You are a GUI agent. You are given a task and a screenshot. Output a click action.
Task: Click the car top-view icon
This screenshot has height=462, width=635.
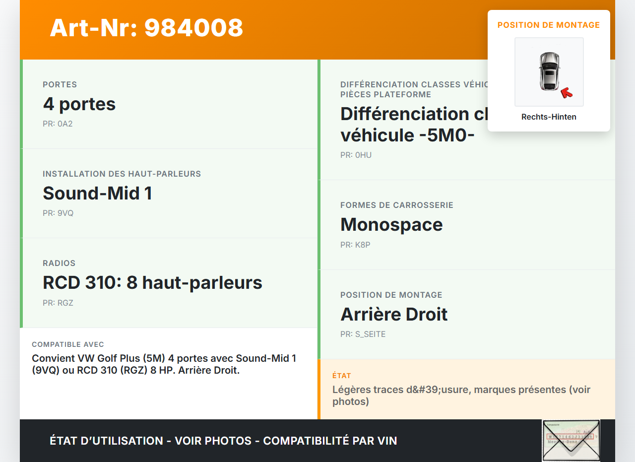[549, 71]
